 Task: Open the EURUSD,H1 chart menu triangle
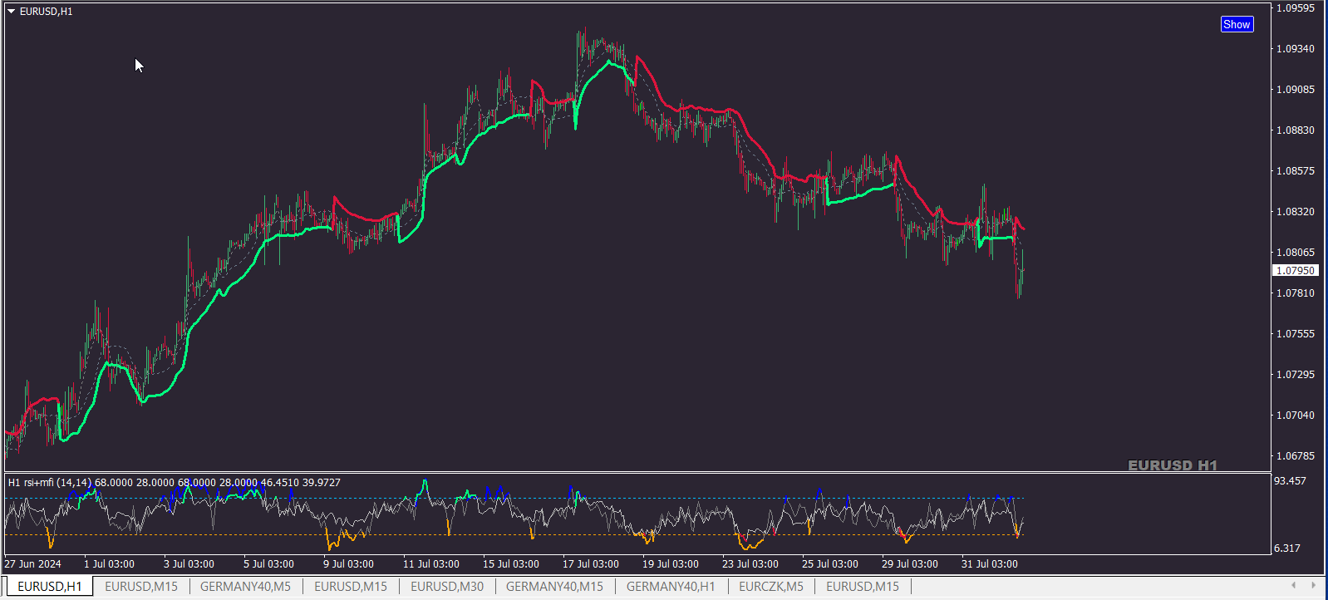pos(12,12)
